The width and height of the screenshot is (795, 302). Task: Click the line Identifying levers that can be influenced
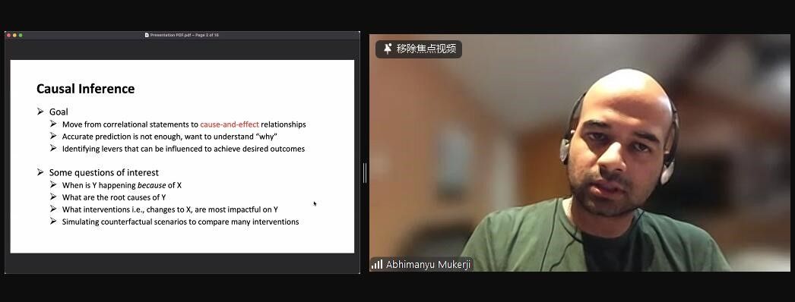point(183,149)
